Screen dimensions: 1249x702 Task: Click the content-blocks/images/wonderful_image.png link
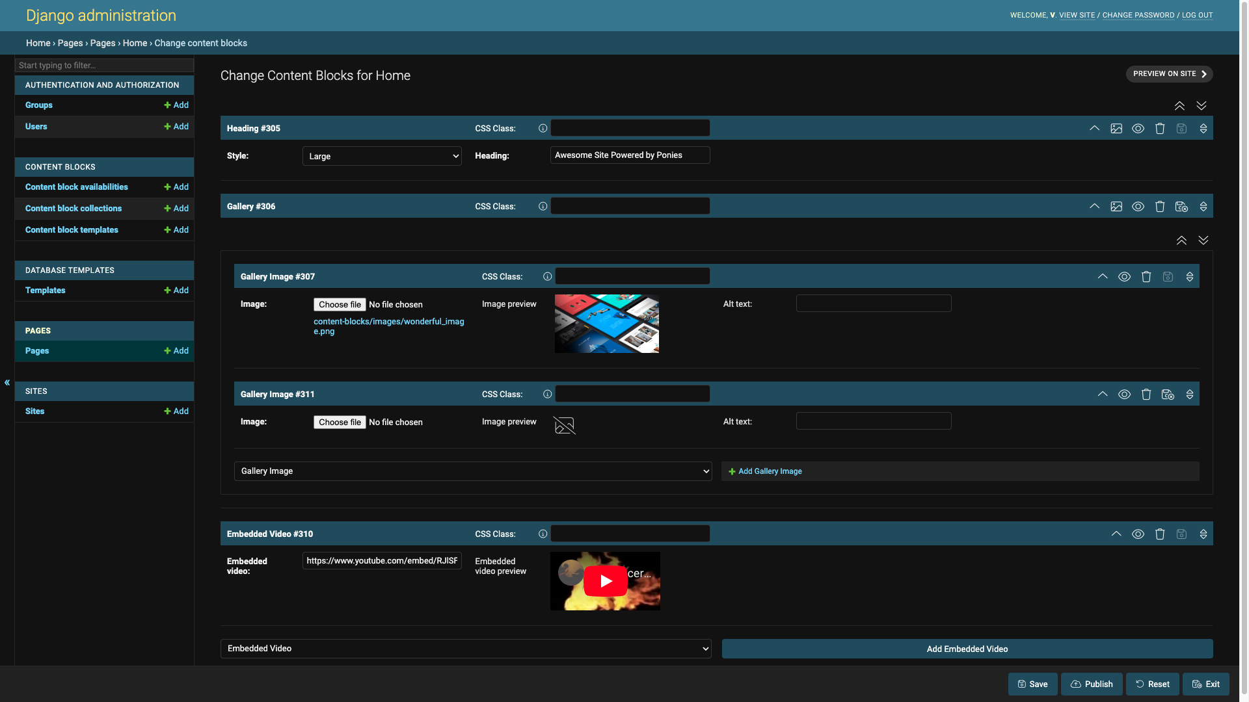pyautogui.click(x=390, y=326)
